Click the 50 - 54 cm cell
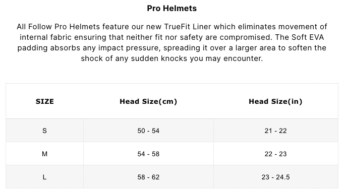The height and width of the screenshot is (193, 344). [x=148, y=131]
